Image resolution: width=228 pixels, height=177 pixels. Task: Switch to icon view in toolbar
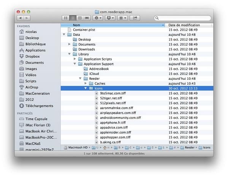[x=65, y=18]
